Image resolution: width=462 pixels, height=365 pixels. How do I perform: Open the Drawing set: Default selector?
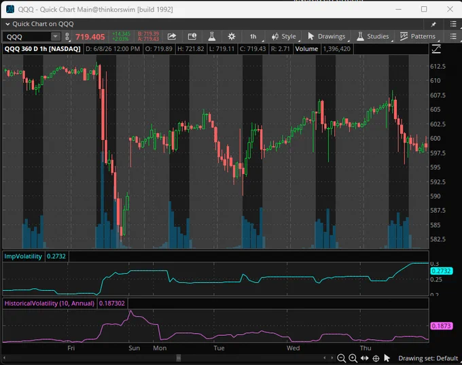[x=428, y=358]
